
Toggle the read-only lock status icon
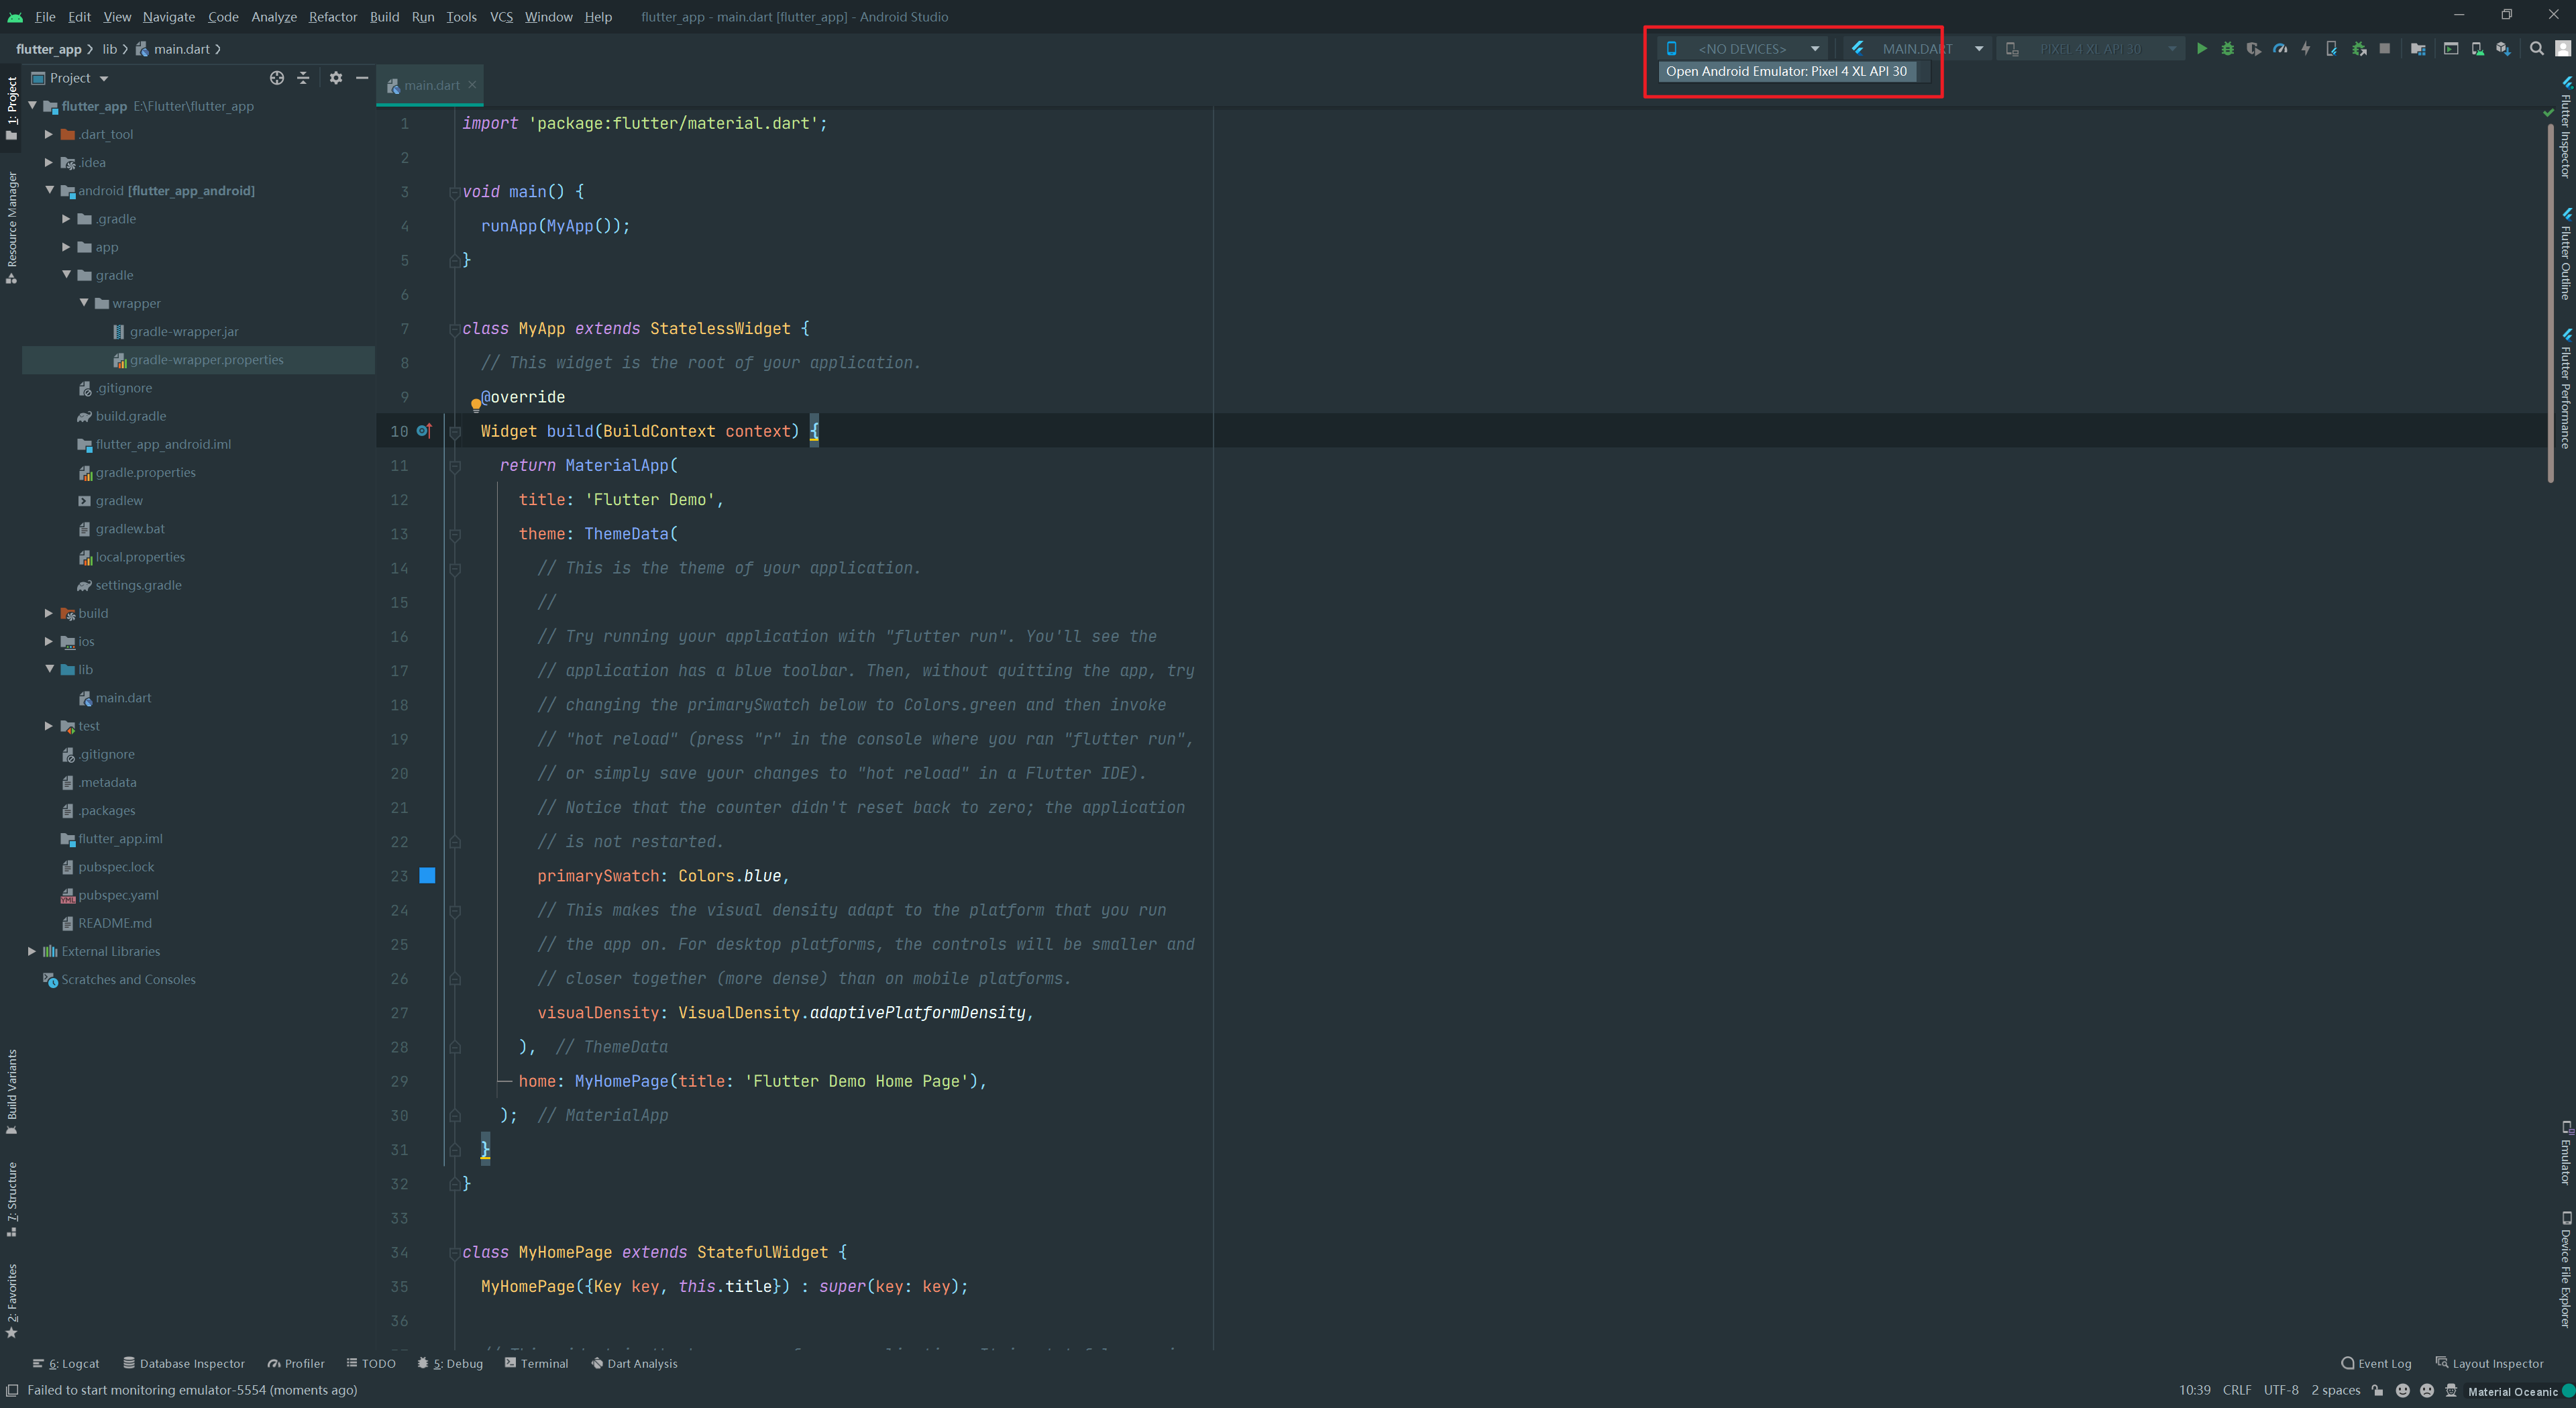point(2378,1391)
